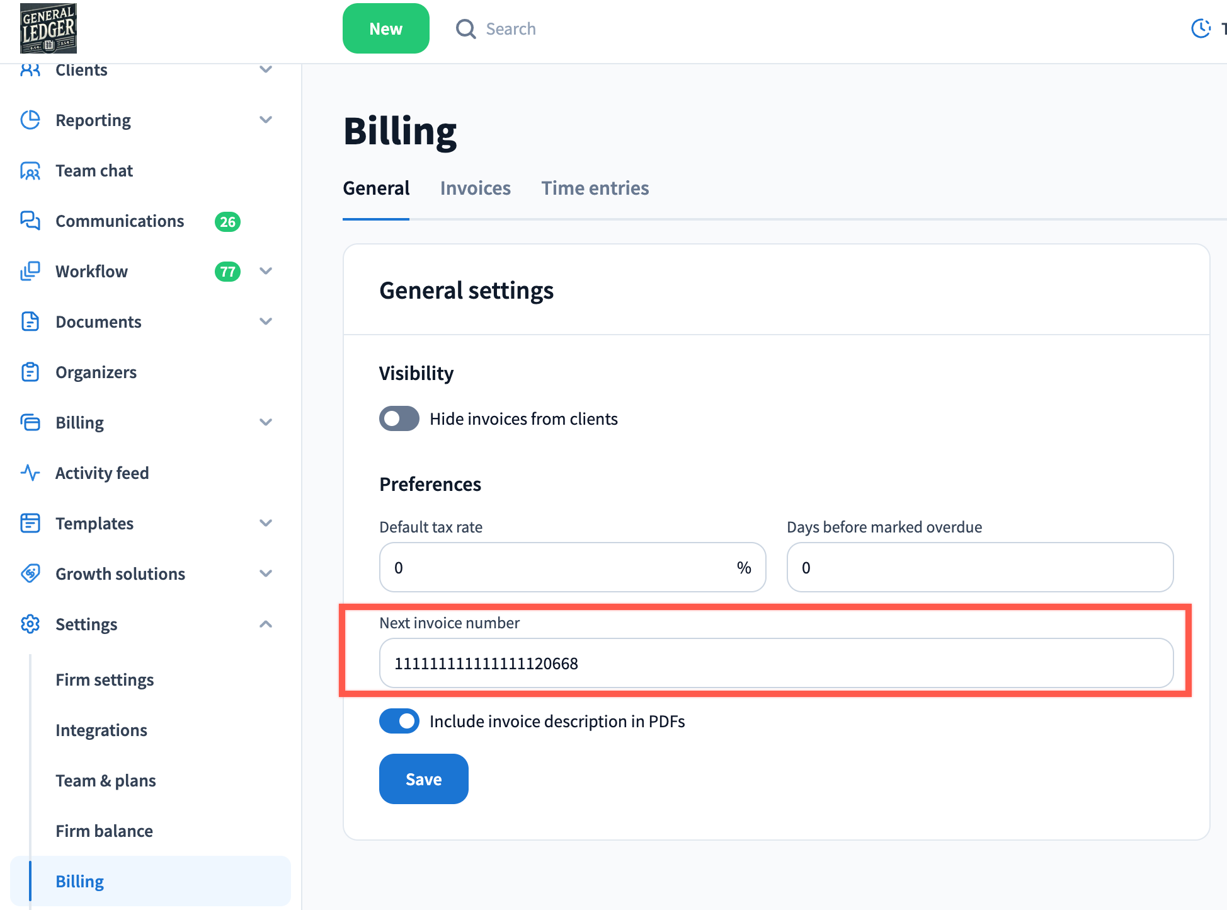1227x910 pixels.
Task: Enable Hide invoices from clients toggle
Action: coord(399,418)
